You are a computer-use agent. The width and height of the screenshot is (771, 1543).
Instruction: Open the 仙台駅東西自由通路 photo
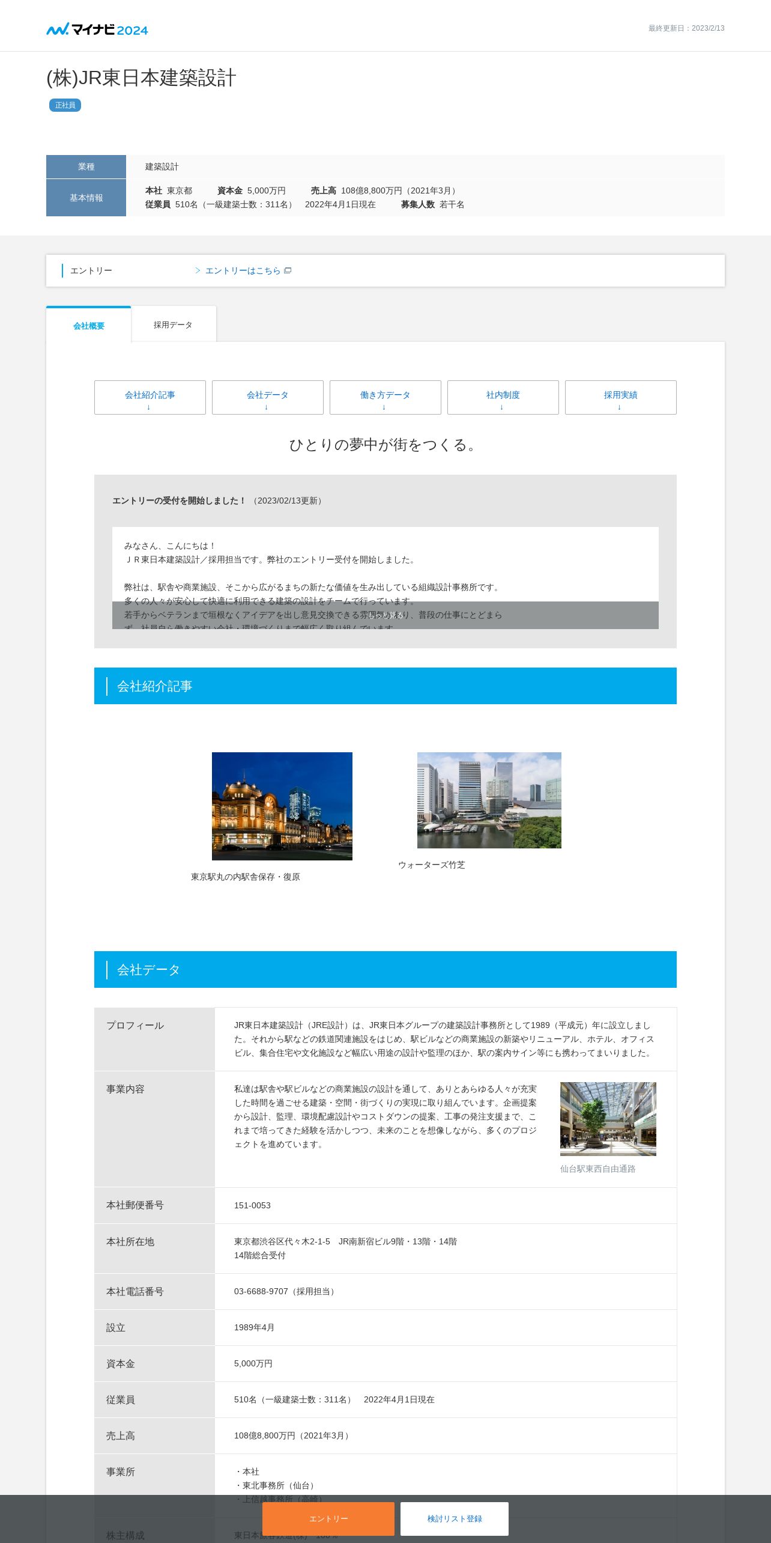pyautogui.click(x=608, y=1119)
